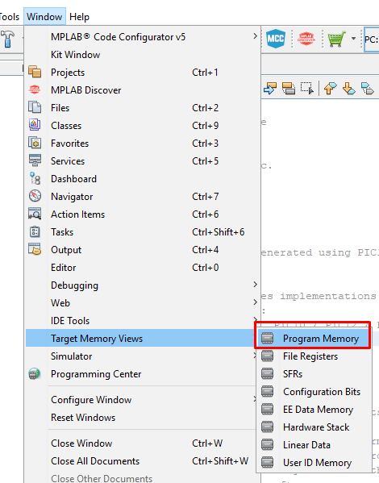Viewport: 379px width, 483px height.
Task: Click the Programming Center globe icon
Action: point(35,373)
